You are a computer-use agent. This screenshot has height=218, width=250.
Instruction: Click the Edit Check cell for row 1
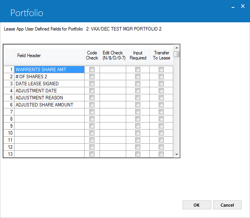pyautogui.click(x=113, y=70)
